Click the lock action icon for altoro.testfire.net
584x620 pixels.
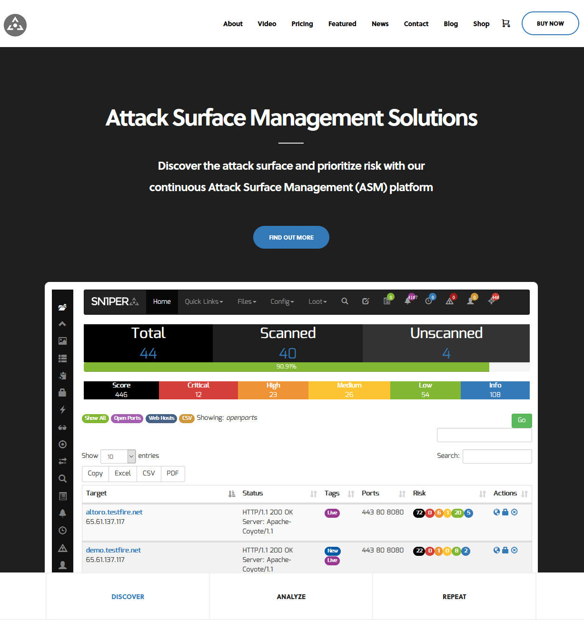[x=505, y=512]
